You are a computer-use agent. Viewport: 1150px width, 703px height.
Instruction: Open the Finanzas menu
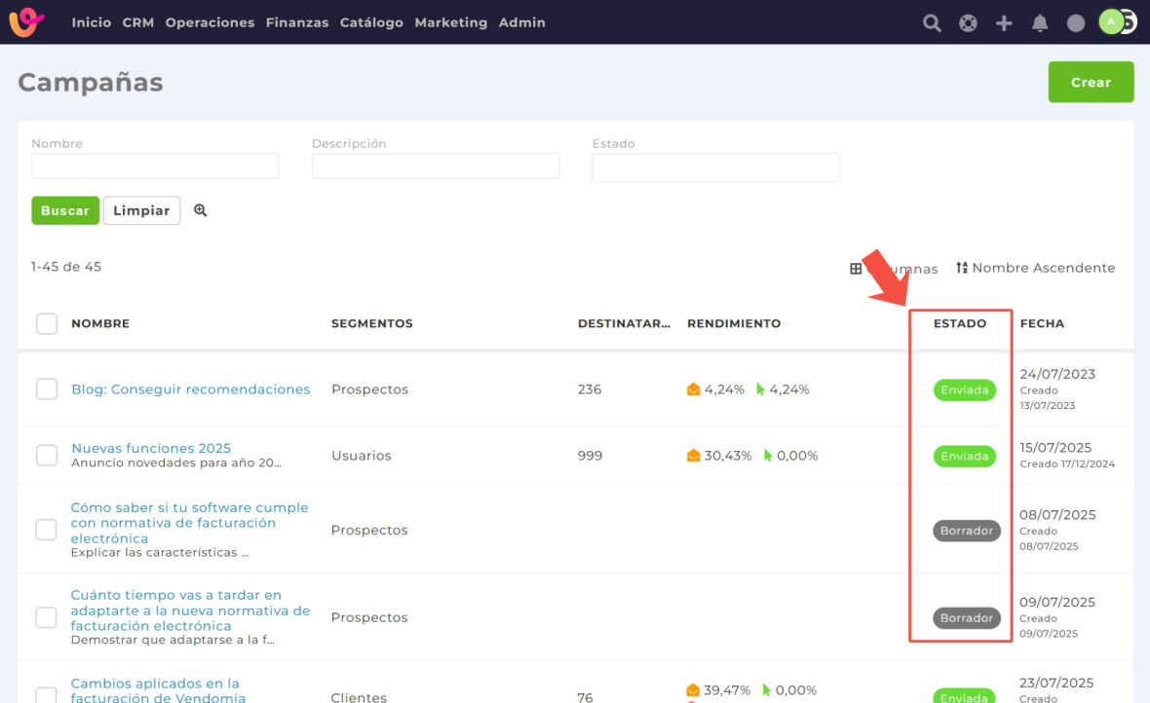tap(296, 22)
